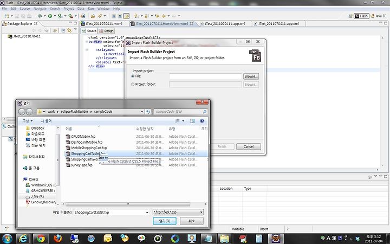Click Browse button next to File field
This screenshot has height=244, width=390.
tap(251, 76)
